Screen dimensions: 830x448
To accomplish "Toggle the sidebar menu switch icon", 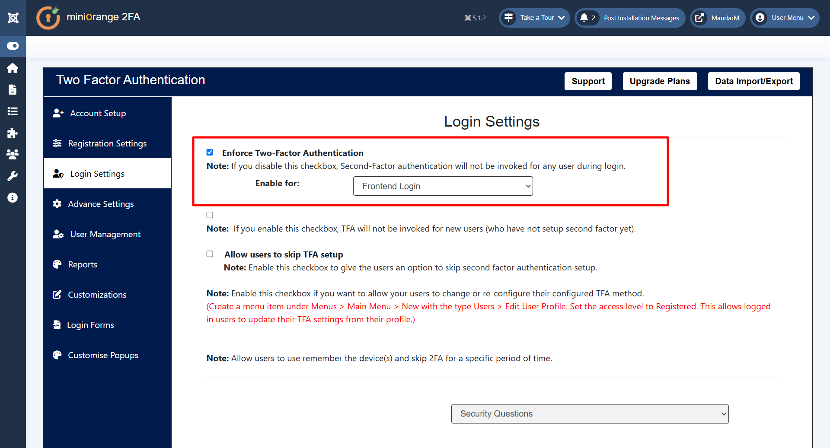I will (13, 46).
